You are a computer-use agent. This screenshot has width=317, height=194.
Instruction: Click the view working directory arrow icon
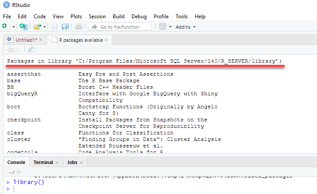(x=18, y=172)
